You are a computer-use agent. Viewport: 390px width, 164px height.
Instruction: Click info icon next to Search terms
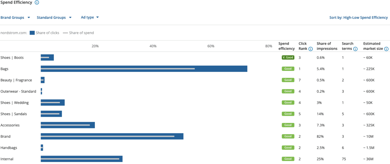[356, 49]
